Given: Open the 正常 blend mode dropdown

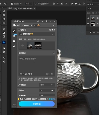Looking at the screenshot, I should (x=93, y=8).
